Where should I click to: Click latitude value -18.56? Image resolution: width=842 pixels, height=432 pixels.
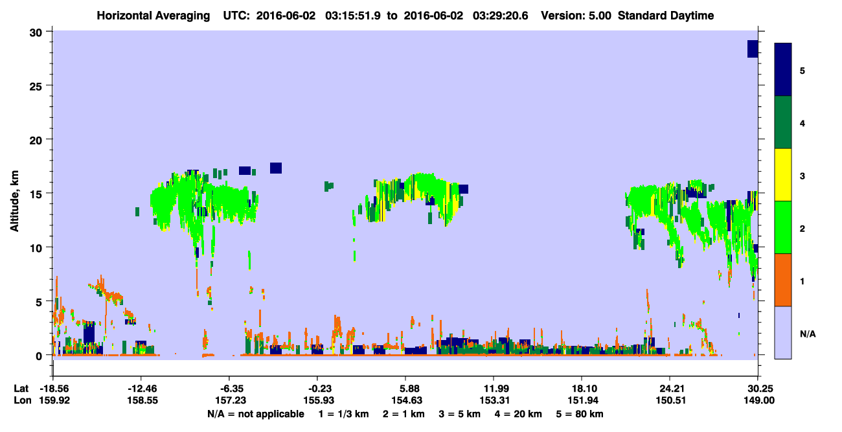(54, 389)
